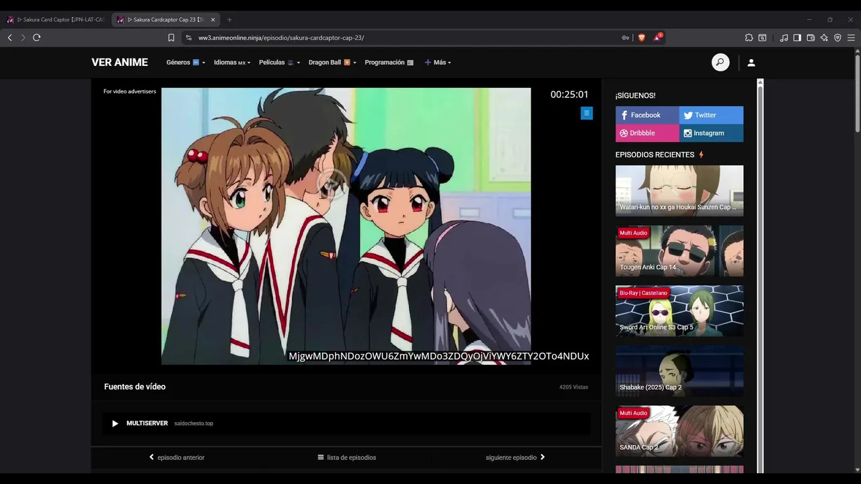Open Shabake (2025) Cap 2 thumbnail
Screen dimensions: 861x484
coord(679,371)
